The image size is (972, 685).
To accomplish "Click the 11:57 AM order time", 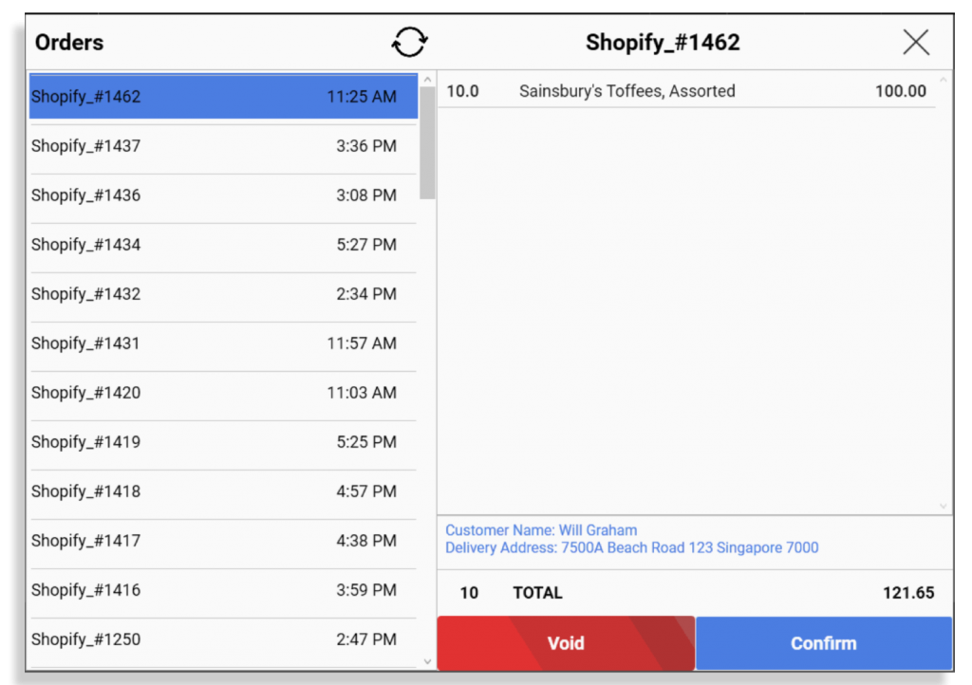I will (362, 343).
